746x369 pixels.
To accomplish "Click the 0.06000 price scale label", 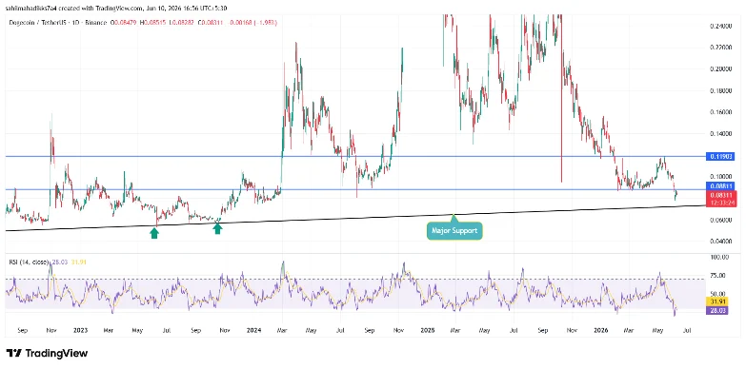I will 720,220.
